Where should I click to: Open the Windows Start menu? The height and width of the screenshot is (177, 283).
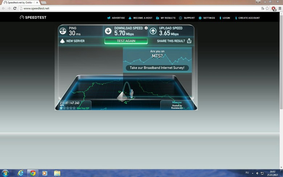pos(5,173)
